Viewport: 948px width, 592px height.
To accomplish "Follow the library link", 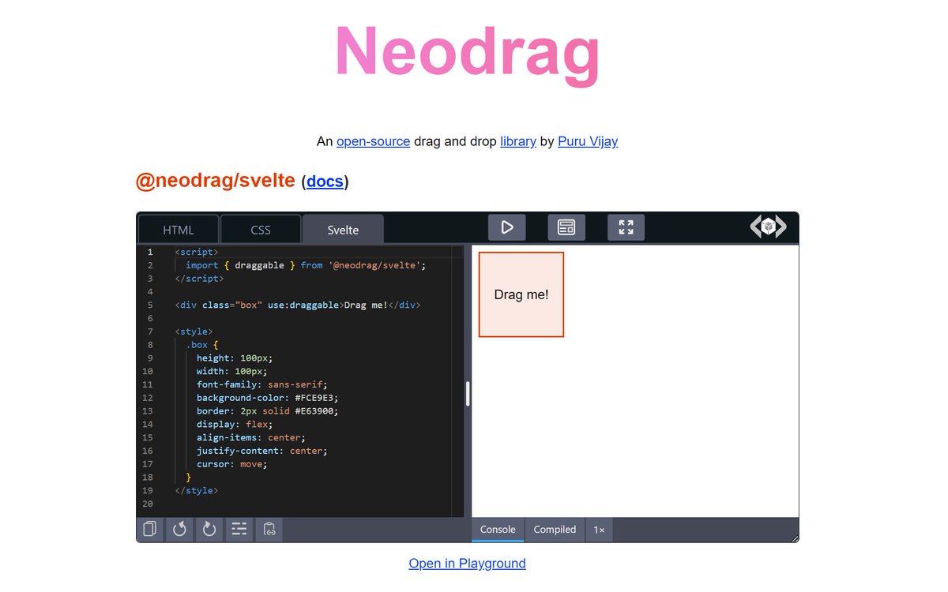I will [x=518, y=141].
